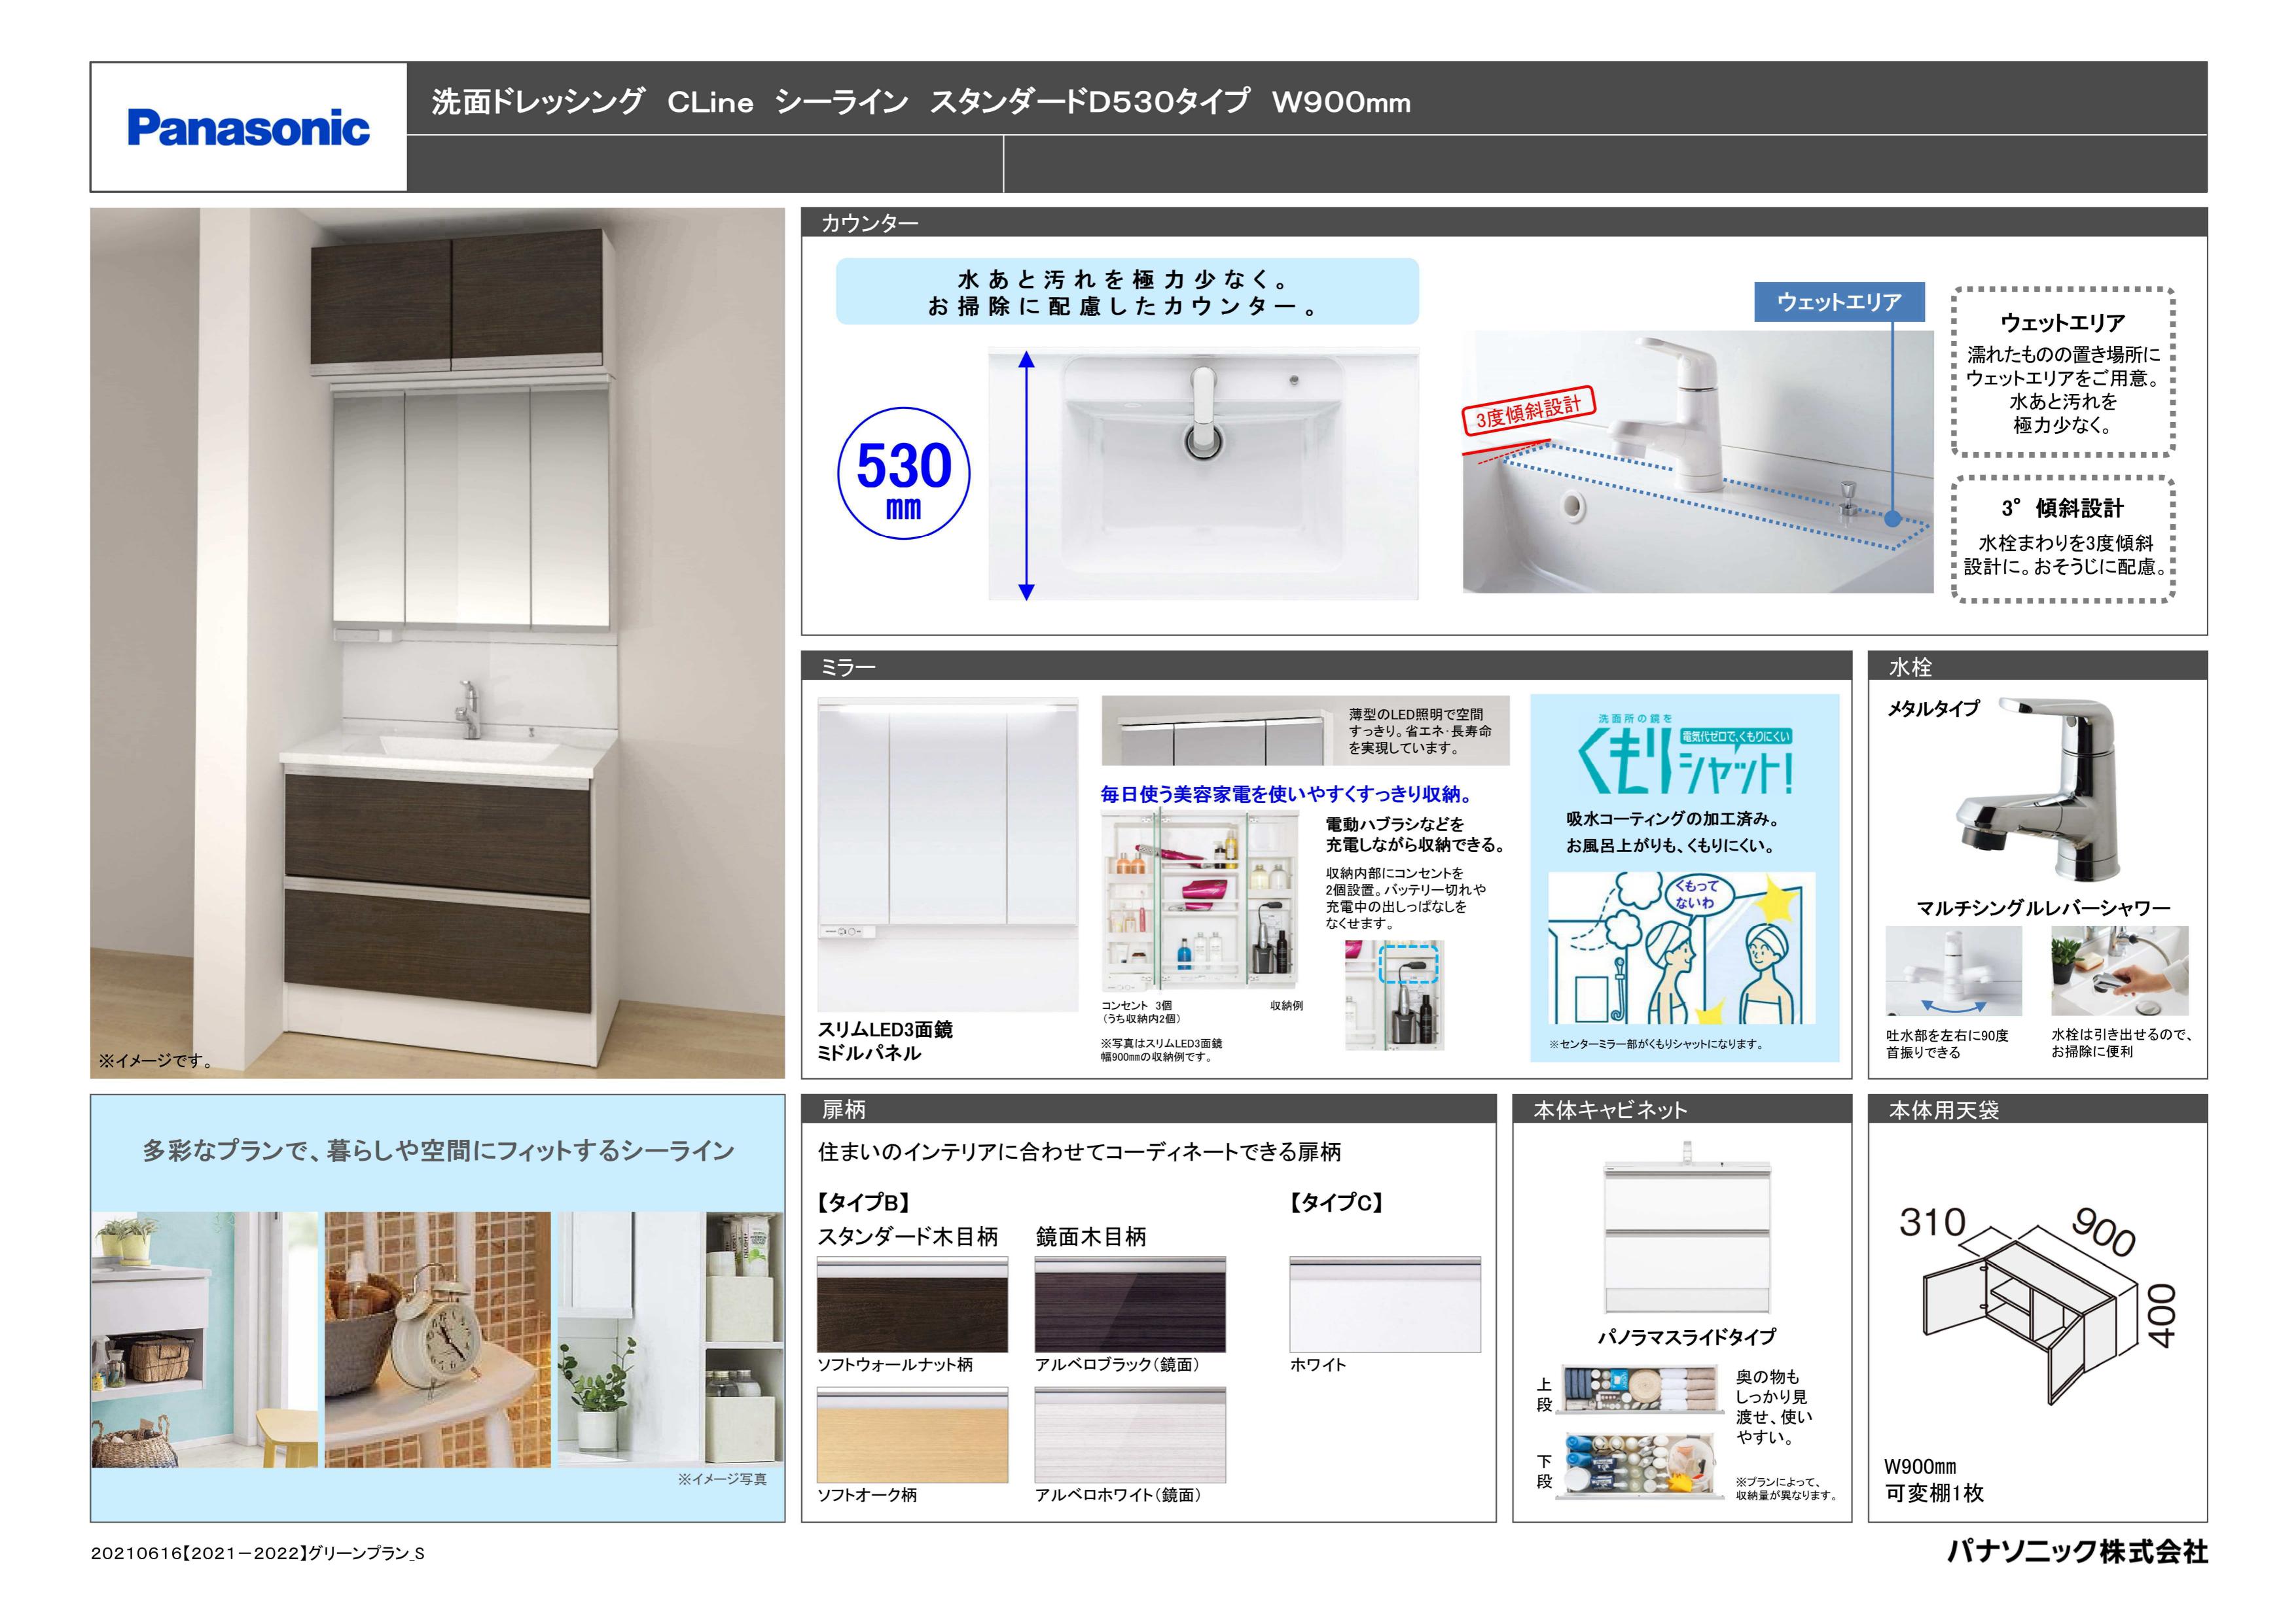Select the ホワイト Type C swatch
2296x1622 pixels.
(1385, 1305)
